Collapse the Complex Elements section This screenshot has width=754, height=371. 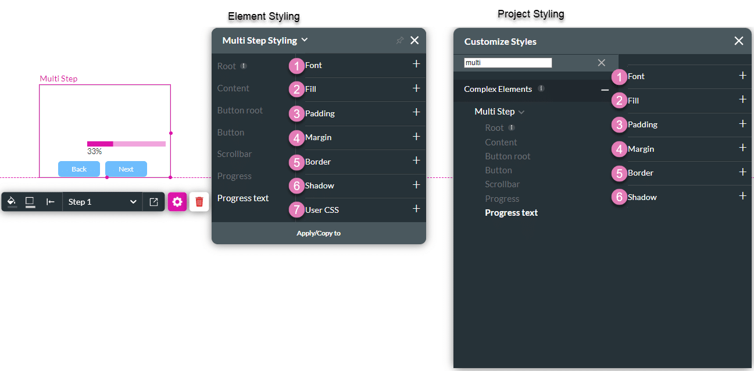click(x=605, y=90)
